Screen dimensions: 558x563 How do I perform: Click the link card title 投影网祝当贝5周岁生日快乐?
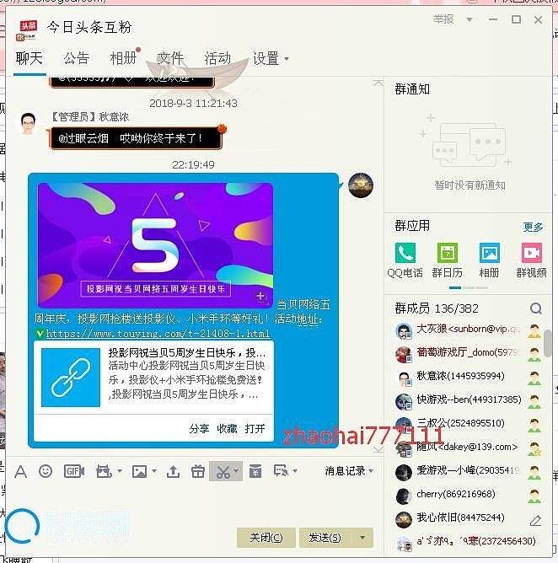click(187, 353)
